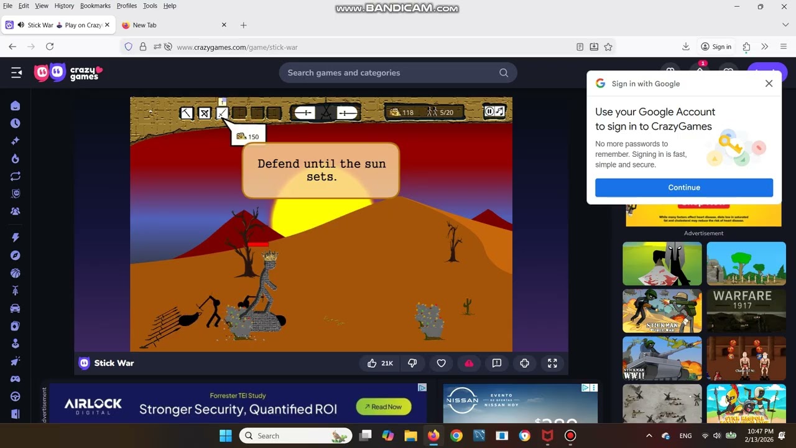Reload the current page
Viewport: 796px width, 448px height.
pos(50,47)
